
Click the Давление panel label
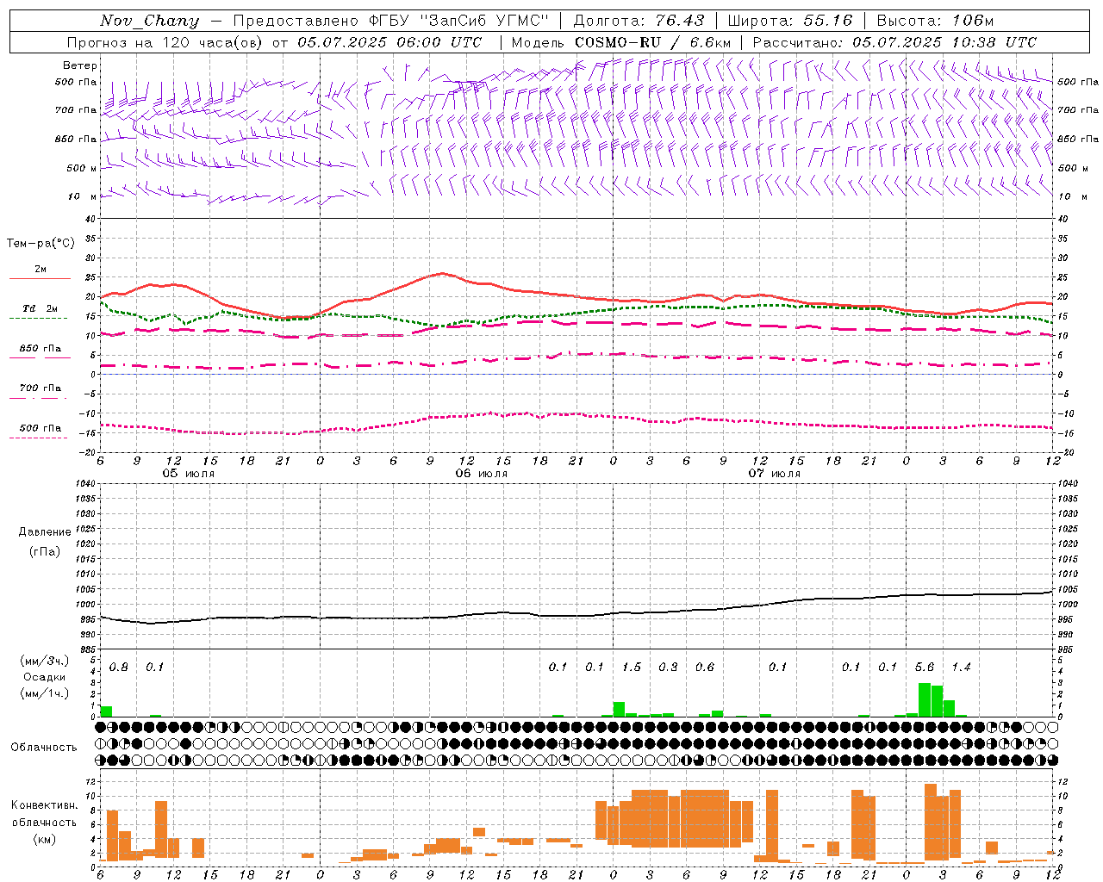45,532
